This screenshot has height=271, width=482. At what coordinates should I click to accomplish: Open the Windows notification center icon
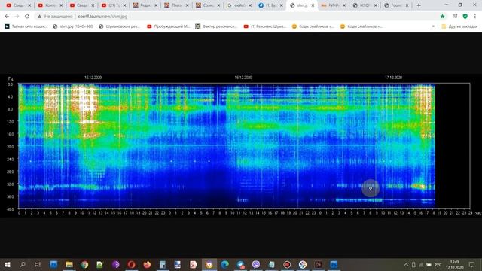472,264
